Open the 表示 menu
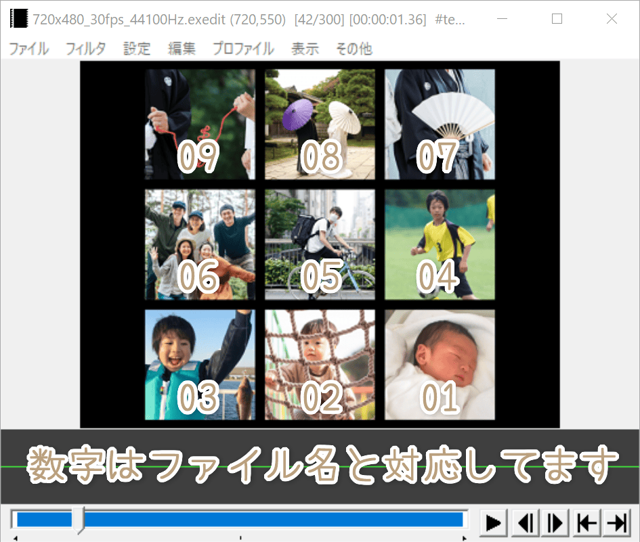 point(304,48)
